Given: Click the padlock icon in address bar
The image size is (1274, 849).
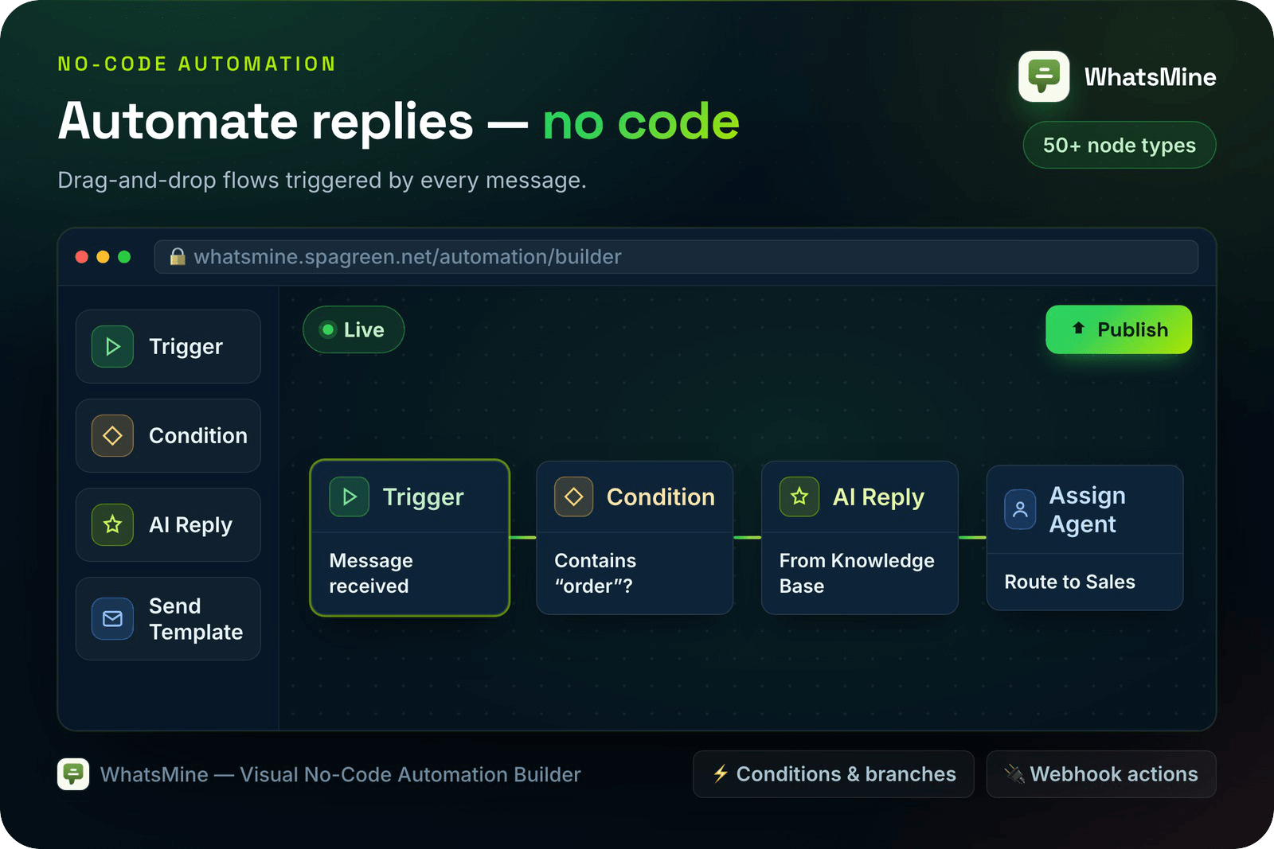Looking at the screenshot, I should tap(178, 256).
